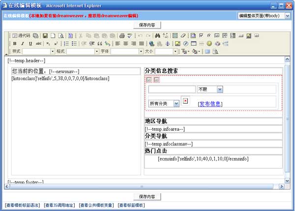Click the top 保存内容 button
This screenshot has height=211, width=295.
click(x=147, y=25)
